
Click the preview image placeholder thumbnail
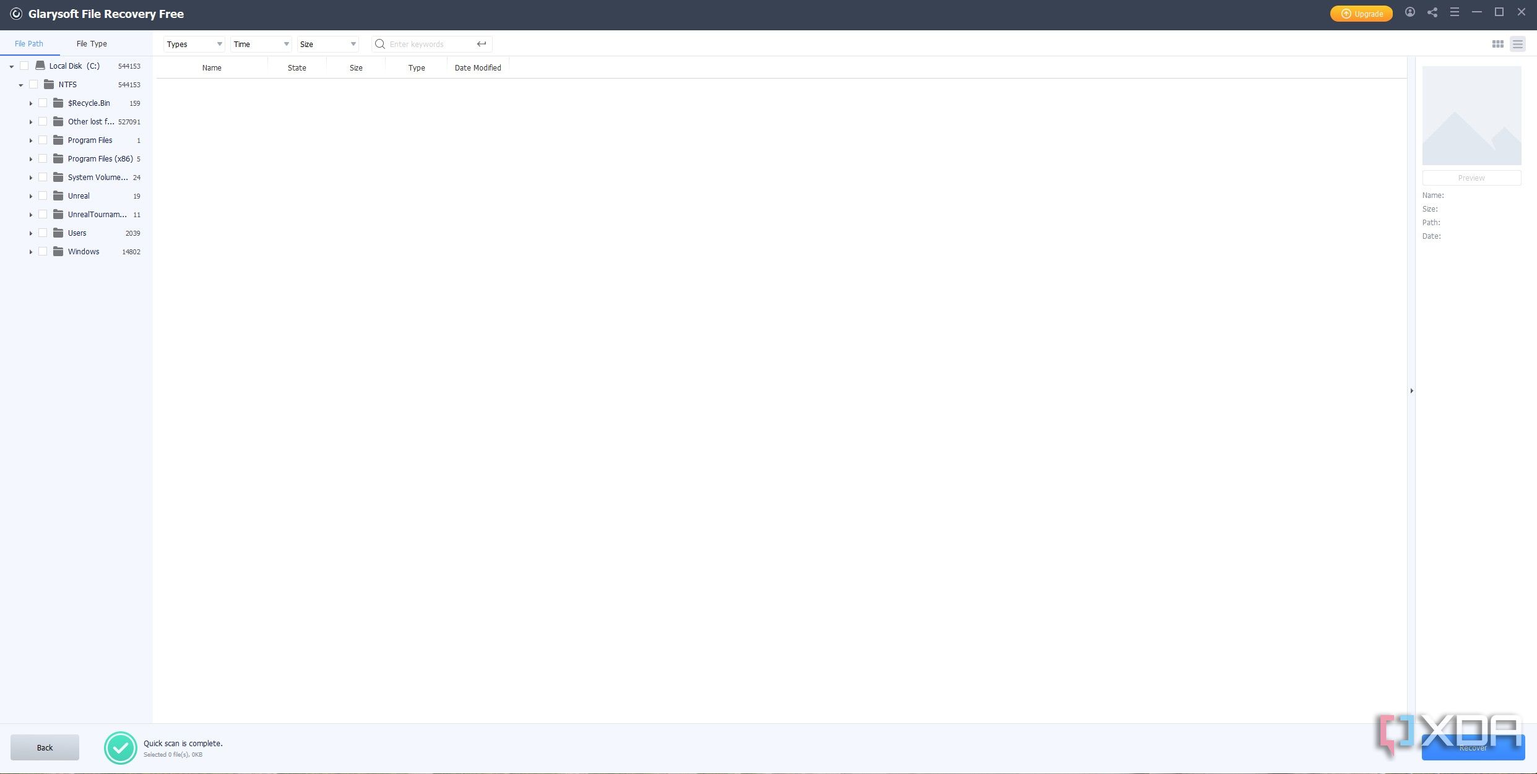(x=1471, y=116)
